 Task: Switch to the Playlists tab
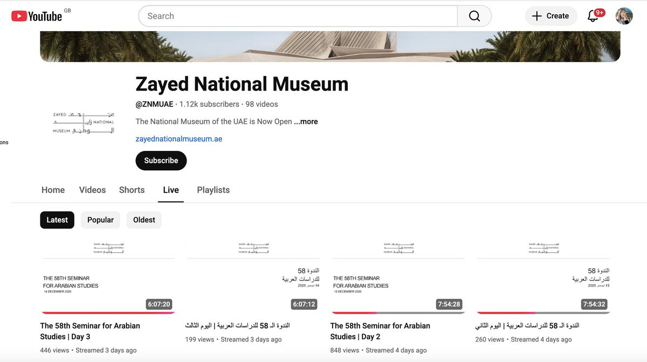point(214,190)
